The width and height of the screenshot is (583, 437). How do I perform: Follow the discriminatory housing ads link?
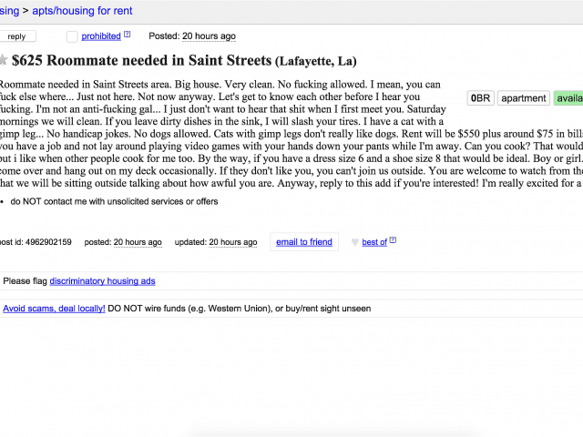coord(102,281)
